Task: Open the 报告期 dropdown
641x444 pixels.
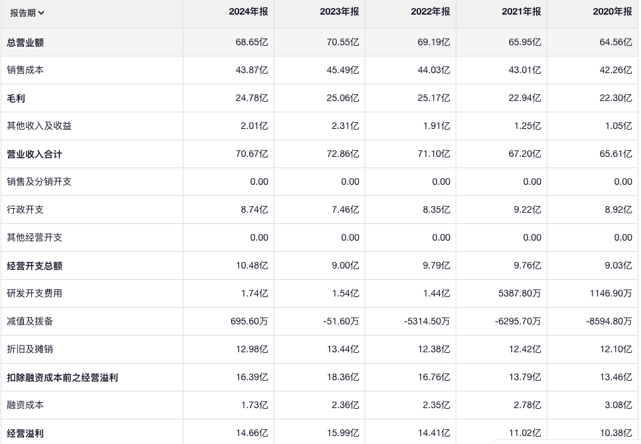Action: 27,13
